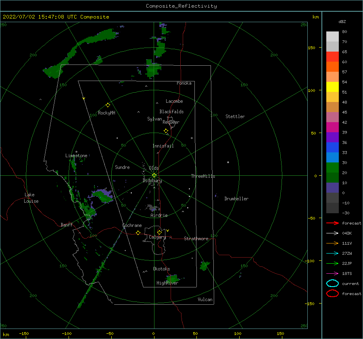This screenshot has width=363, height=339.
Task: Pick the magenta dBZ scale swatch
Action: pyautogui.click(x=332, y=127)
